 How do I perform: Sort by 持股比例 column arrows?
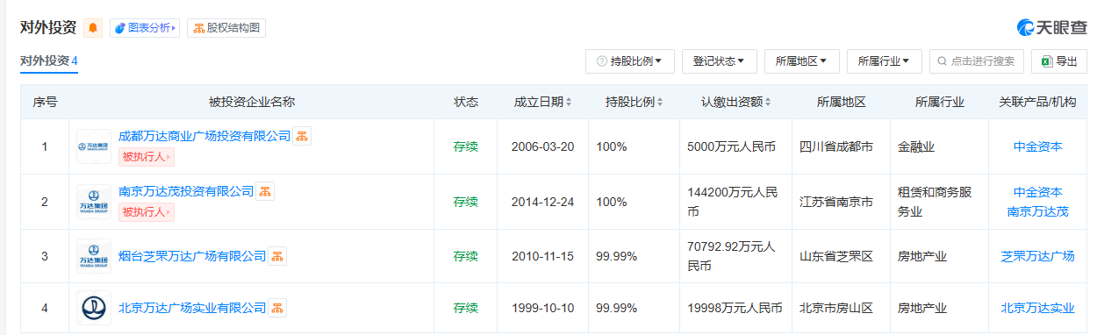[660, 102]
